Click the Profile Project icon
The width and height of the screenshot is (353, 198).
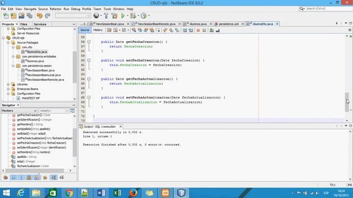(143, 16)
